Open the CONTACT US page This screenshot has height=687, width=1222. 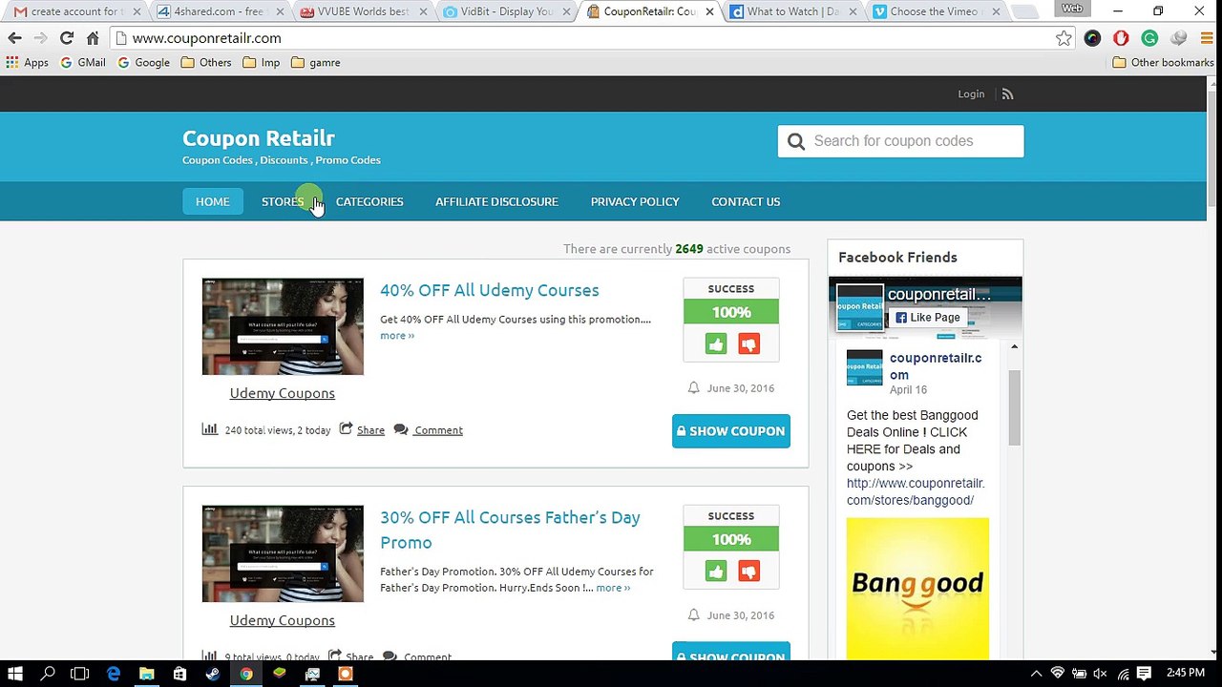746,201
